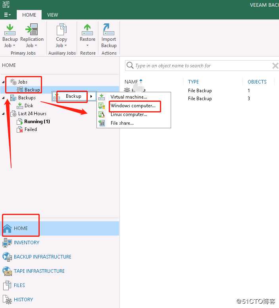Open the main hamburger menu
The width and height of the screenshot is (279, 308).
coord(8,15)
